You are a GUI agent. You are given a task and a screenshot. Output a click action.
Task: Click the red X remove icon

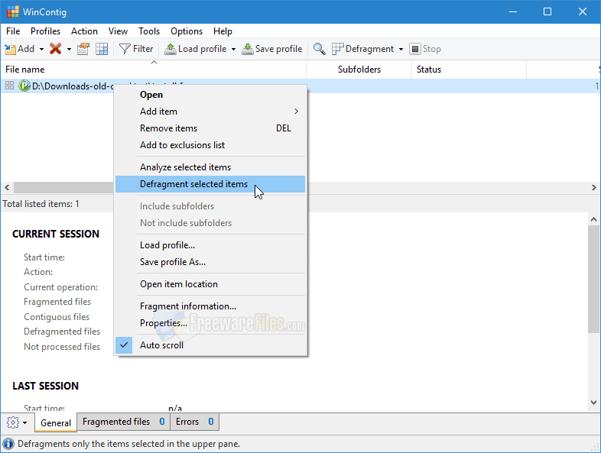[56, 49]
